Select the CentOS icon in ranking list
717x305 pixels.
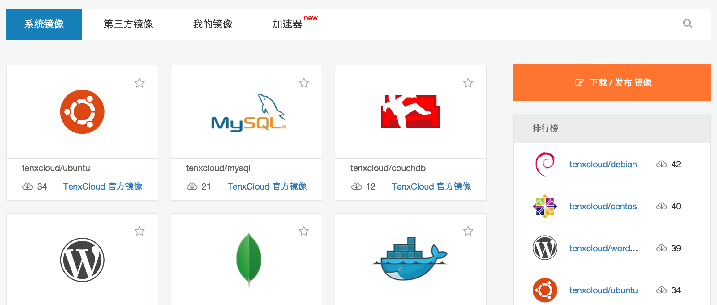(x=545, y=206)
